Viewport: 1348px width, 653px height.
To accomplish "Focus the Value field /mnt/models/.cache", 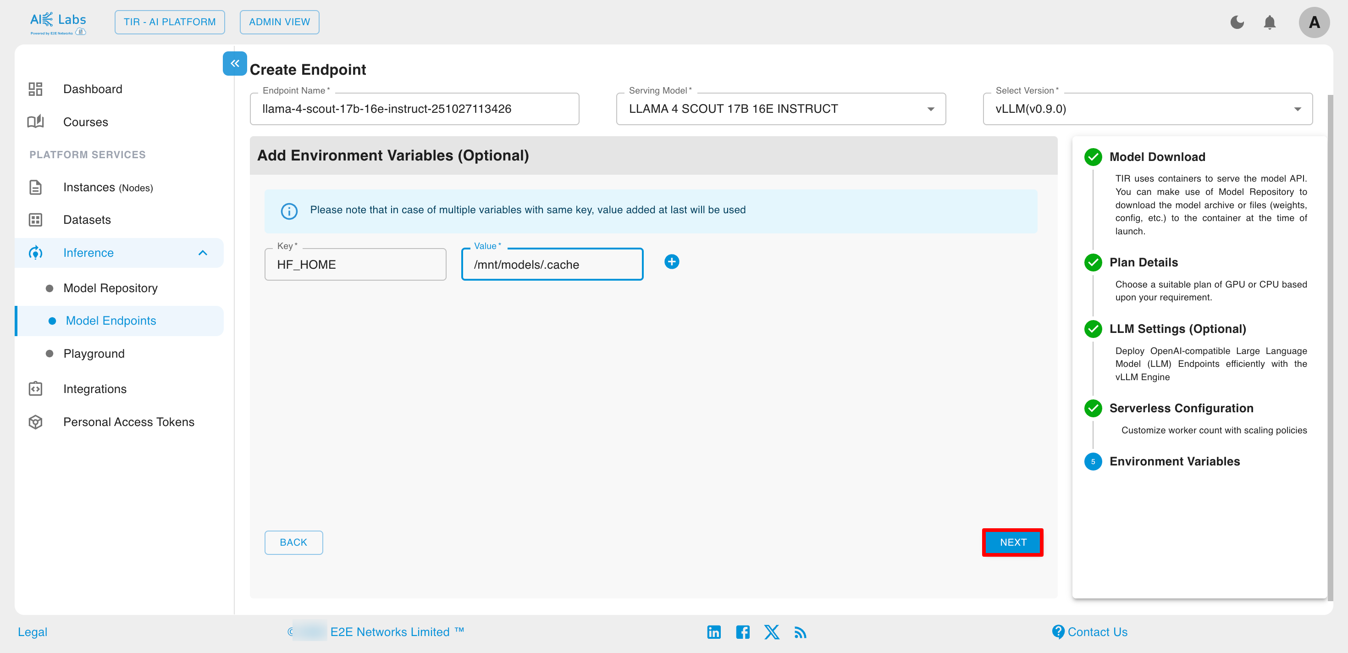I will coord(552,264).
